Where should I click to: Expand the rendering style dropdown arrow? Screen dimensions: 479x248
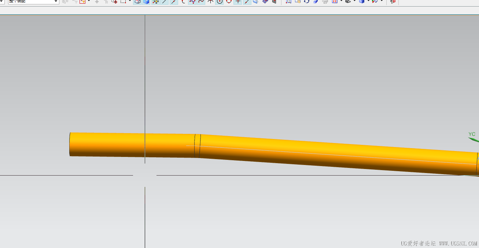pyautogui.click(x=354, y=1)
